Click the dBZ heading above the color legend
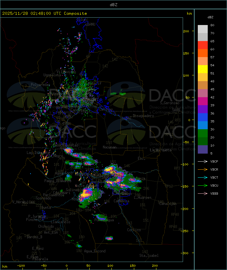This screenshot has height=270, width=227. 210,17
